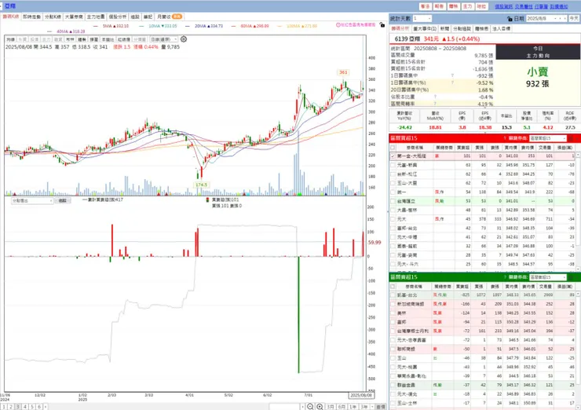Viewport: 581px width, 410px height.
Task: Click the date step-forward arrow beside date field
Action: coord(565,19)
